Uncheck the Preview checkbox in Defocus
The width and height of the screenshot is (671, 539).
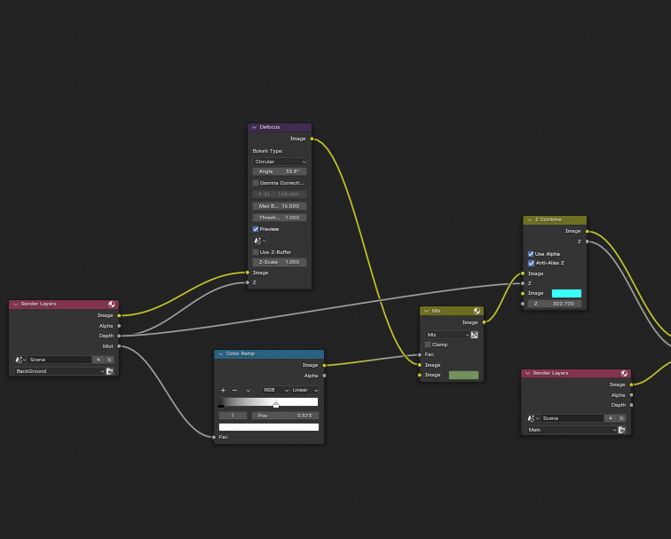coord(256,229)
